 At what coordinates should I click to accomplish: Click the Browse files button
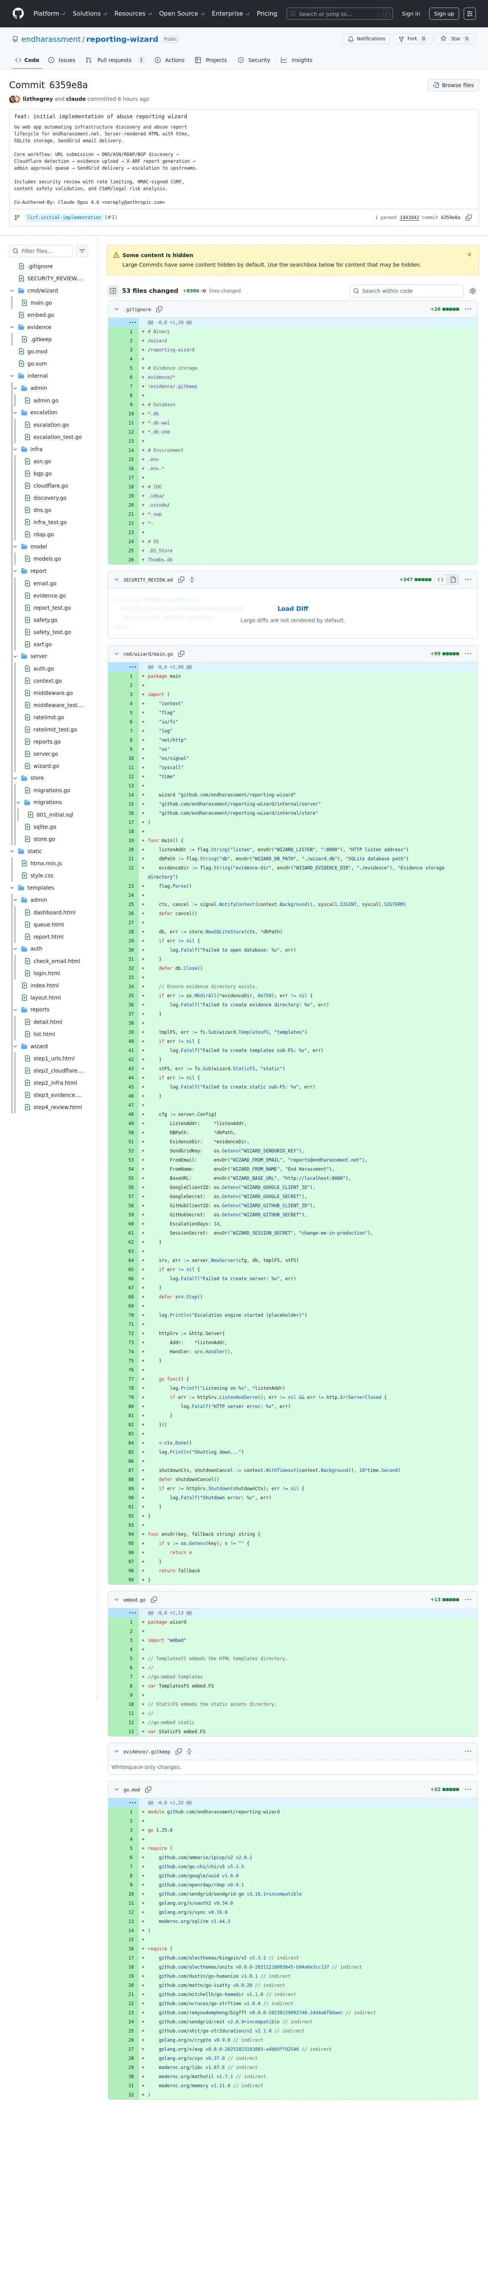click(x=453, y=85)
